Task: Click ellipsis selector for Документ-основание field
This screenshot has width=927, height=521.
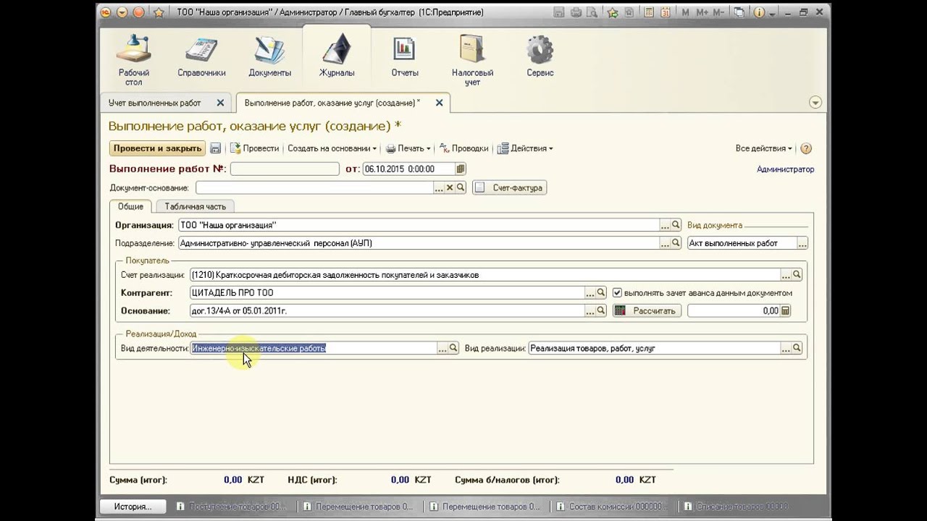Action: pos(439,187)
